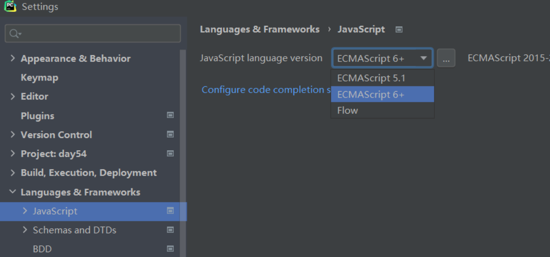The width and height of the screenshot is (550, 257).
Task: Select ECMAScript 6+ option in dropdown list
Action: click(x=371, y=95)
